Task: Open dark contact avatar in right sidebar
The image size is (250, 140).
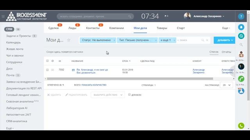Action: click(x=241, y=66)
